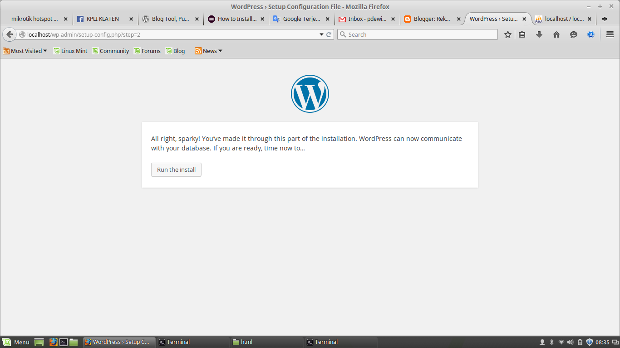Go to the Firefox home page icon
Screen dimensions: 620x348
point(556,34)
